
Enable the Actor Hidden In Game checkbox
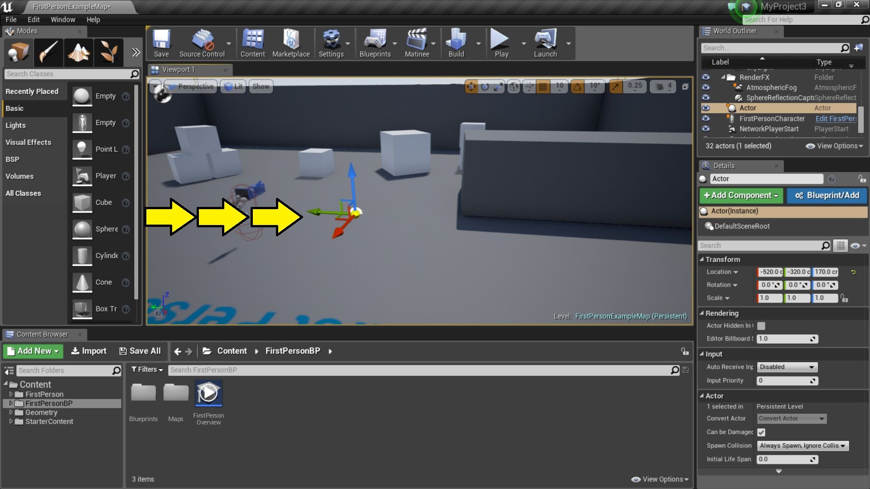(x=761, y=326)
